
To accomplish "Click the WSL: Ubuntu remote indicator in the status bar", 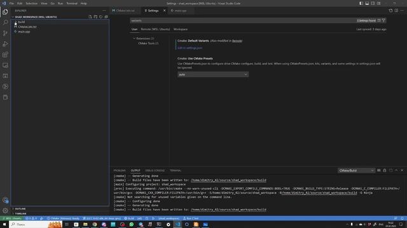I will (12, 218).
